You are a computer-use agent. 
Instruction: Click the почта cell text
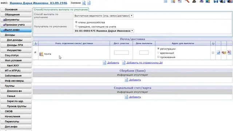[47, 54]
